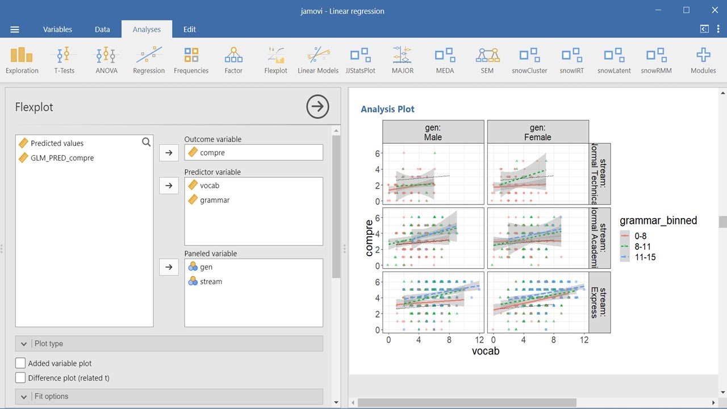Viewport: 727px width, 409px height.
Task: Switch to the Data tab
Action: (x=102, y=30)
